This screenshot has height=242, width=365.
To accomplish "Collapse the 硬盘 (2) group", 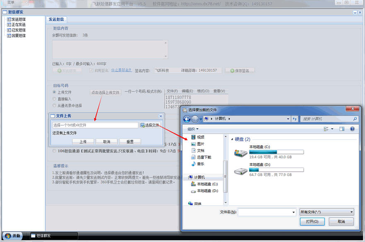I will (232, 139).
